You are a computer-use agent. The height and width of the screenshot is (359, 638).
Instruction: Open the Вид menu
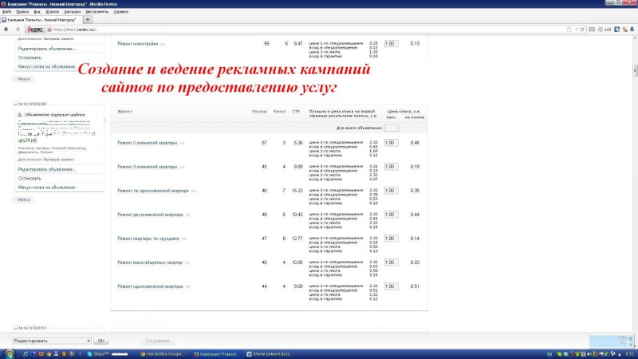(37, 12)
